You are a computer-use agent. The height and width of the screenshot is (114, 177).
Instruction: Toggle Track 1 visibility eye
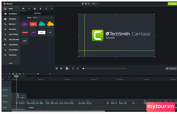10,106
